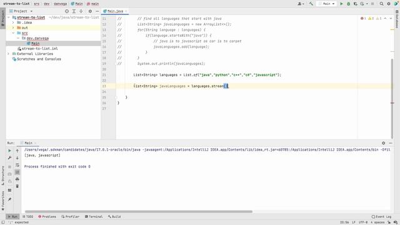Switch to the Main.java editor tab

[x=115, y=11]
